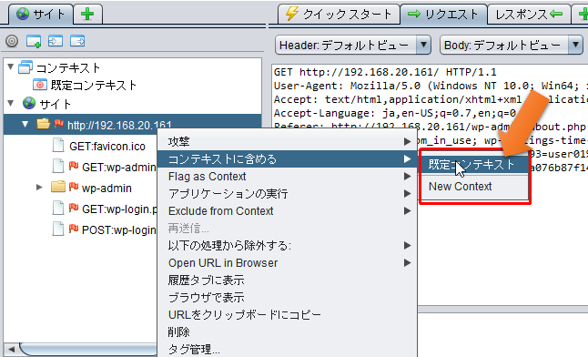Open the アプリケーションの実行 submenu

tap(288, 194)
